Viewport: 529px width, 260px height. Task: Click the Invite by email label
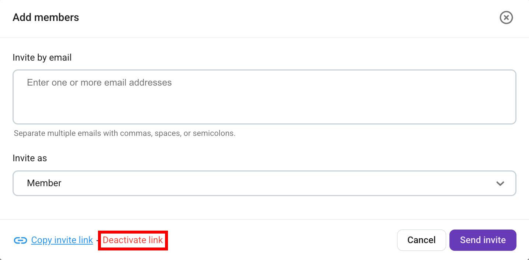click(x=42, y=57)
